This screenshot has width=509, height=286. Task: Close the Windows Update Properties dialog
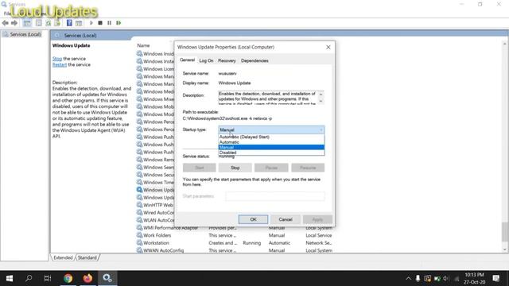coord(328,48)
